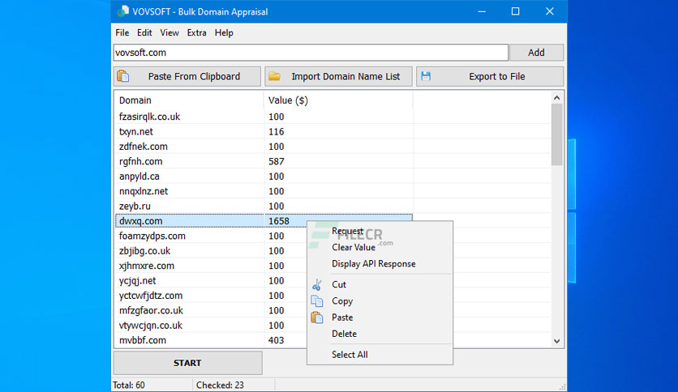Click Export to File button
Image resolution: width=678 pixels, height=392 pixels.
(490, 76)
